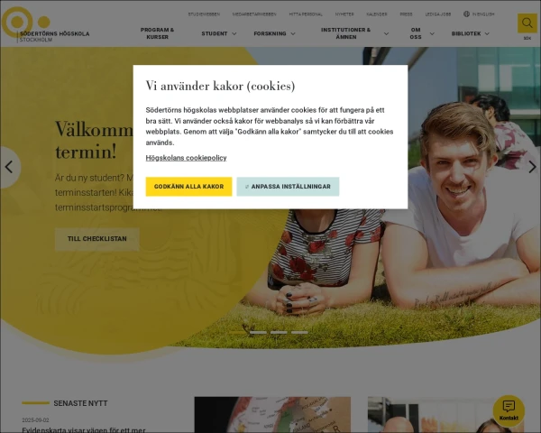Click the Södertörns högskola logo
The image size is (541, 433).
(45, 25)
